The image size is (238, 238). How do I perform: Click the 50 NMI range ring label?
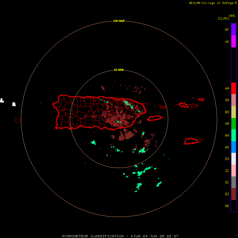tap(119, 70)
